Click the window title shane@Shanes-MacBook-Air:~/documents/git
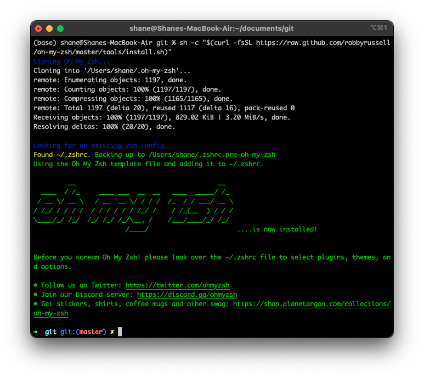424x378 pixels. click(212, 29)
